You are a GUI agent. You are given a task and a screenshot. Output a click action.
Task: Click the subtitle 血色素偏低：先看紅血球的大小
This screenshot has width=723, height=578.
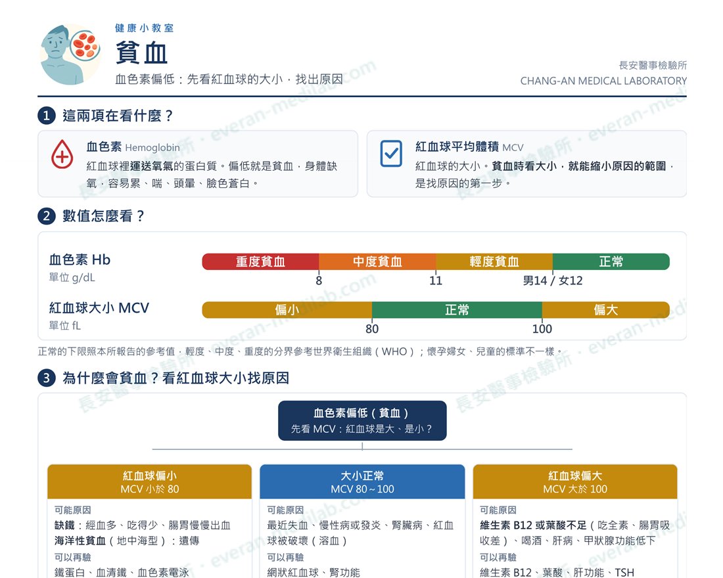coord(229,79)
